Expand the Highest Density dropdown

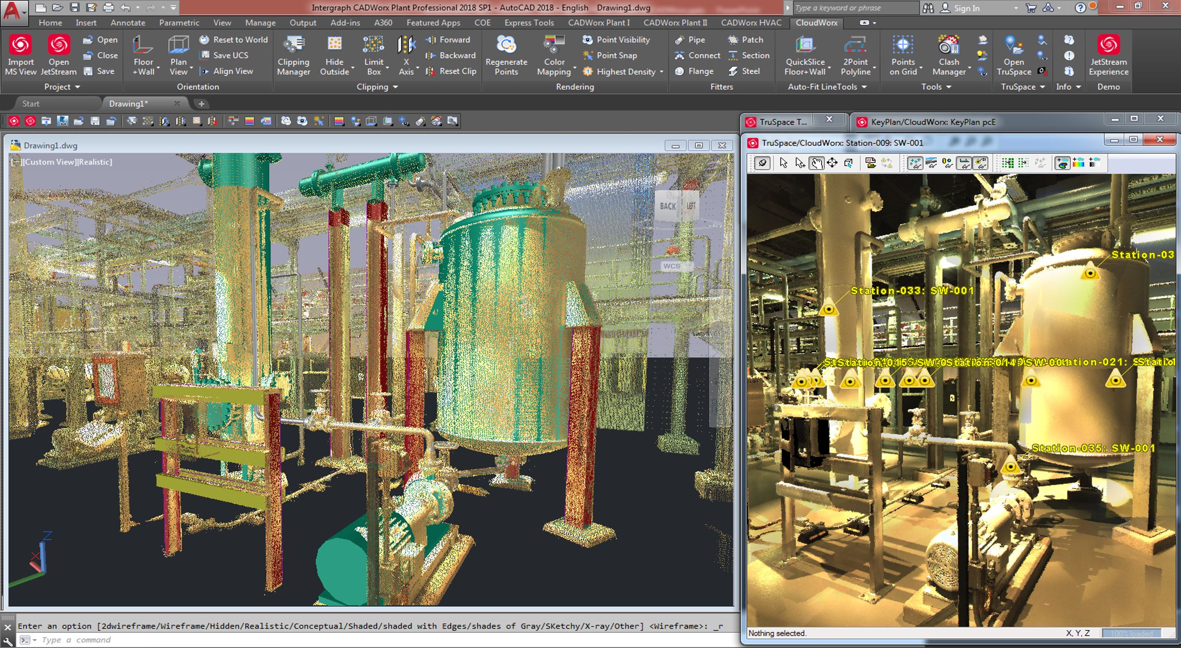click(662, 72)
